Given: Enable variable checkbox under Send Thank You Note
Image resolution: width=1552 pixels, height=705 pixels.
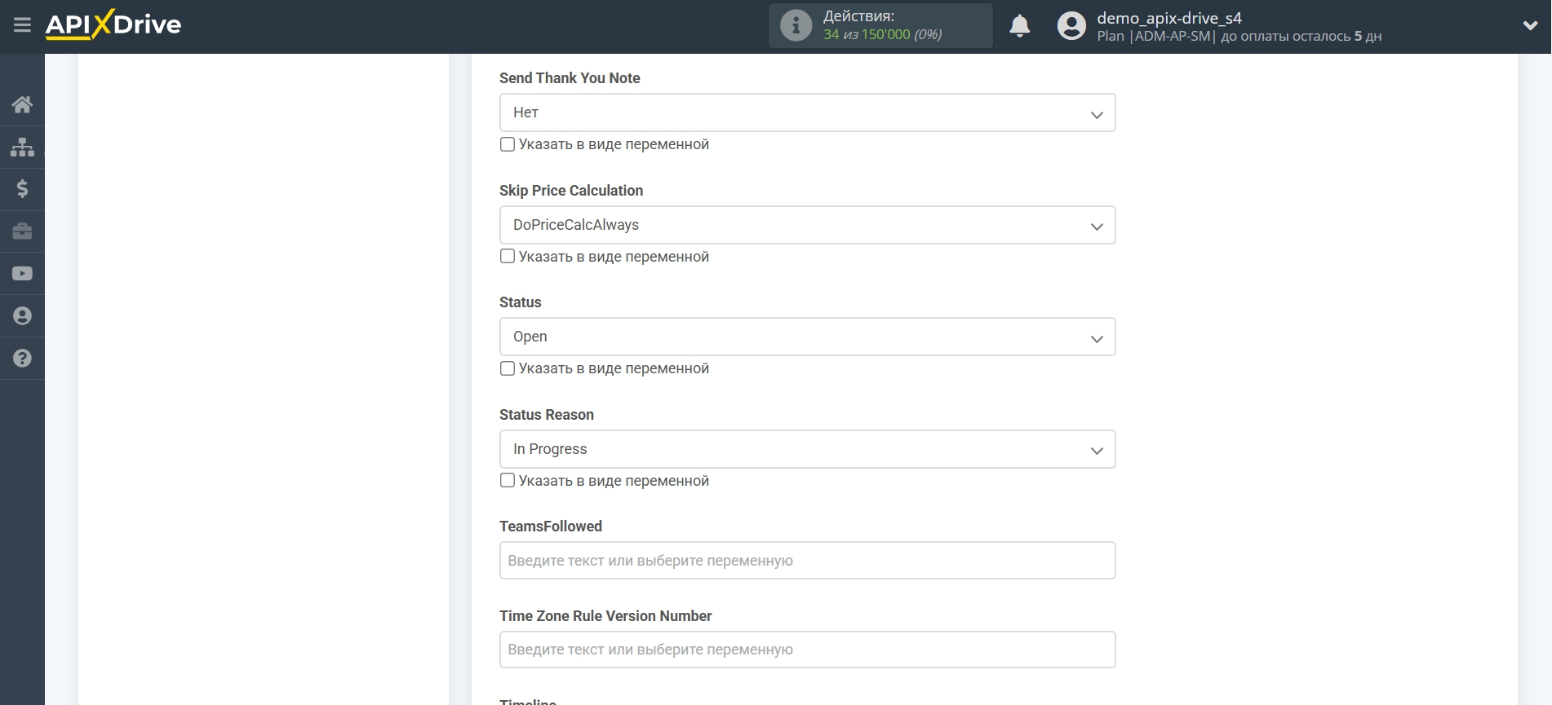Looking at the screenshot, I should [508, 144].
